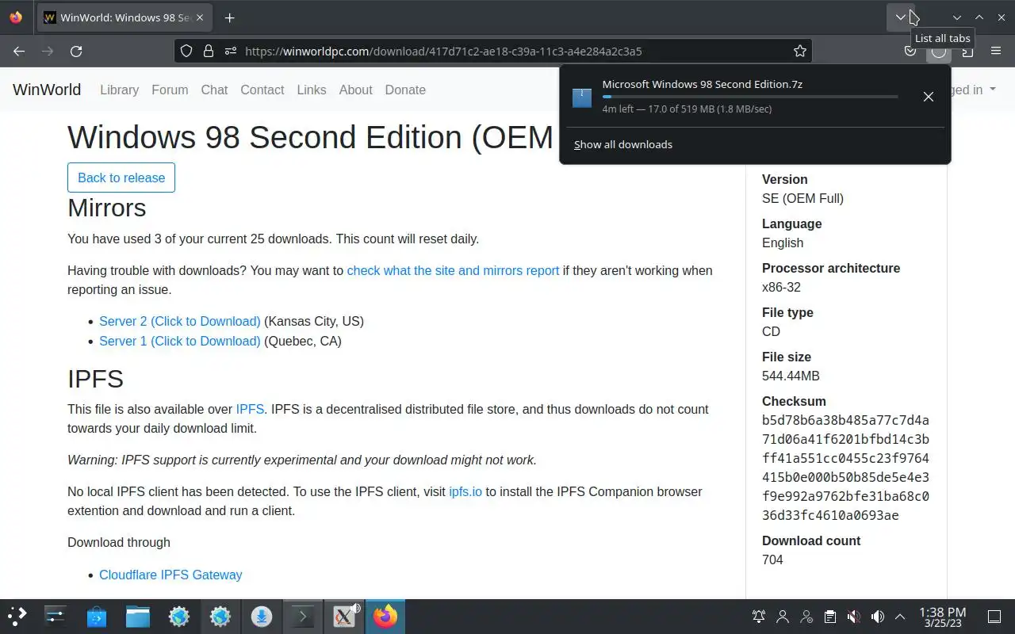Open site permissions icon in address bar

tap(231, 51)
